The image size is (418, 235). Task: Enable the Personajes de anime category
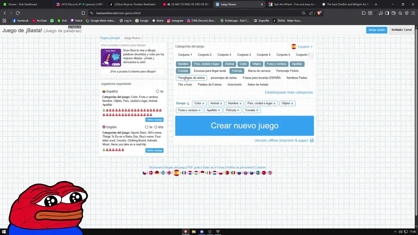[x=191, y=78]
